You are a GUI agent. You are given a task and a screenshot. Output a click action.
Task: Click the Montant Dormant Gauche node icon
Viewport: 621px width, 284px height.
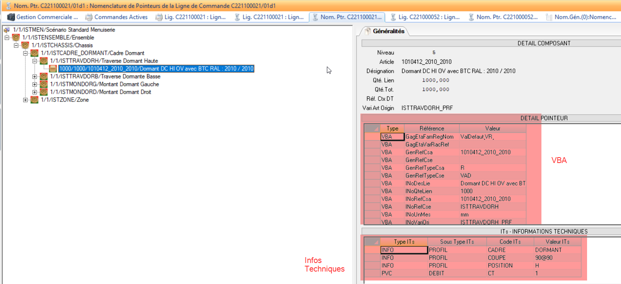[x=44, y=84]
